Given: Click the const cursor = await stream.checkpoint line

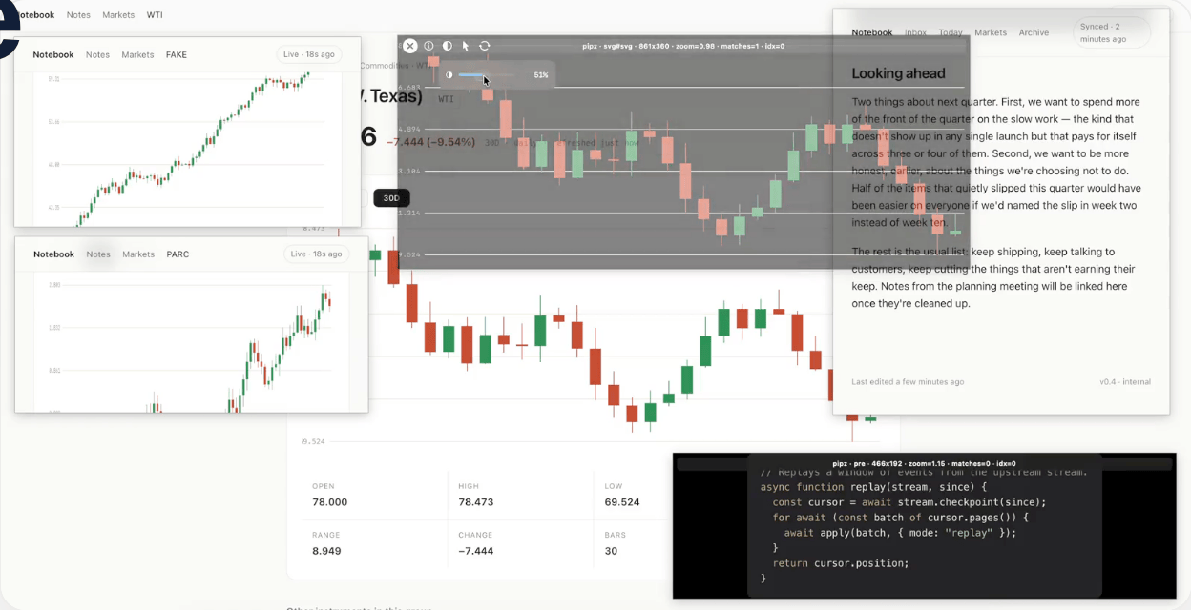Looking at the screenshot, I should 909,502.
